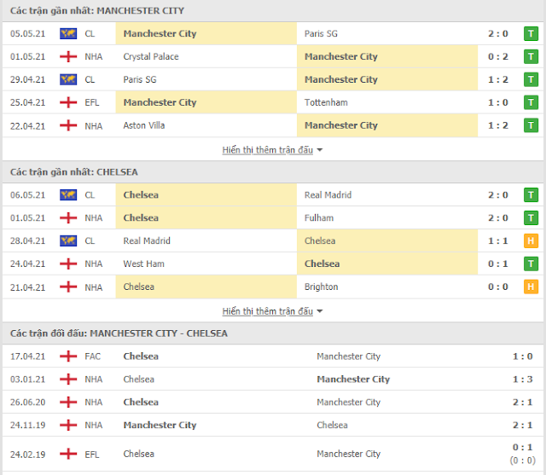
Task: Select the Brighton team name
Action: coord(321,287)
